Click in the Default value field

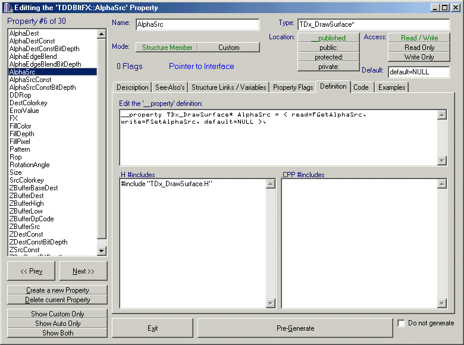click(x=418, y=72)
